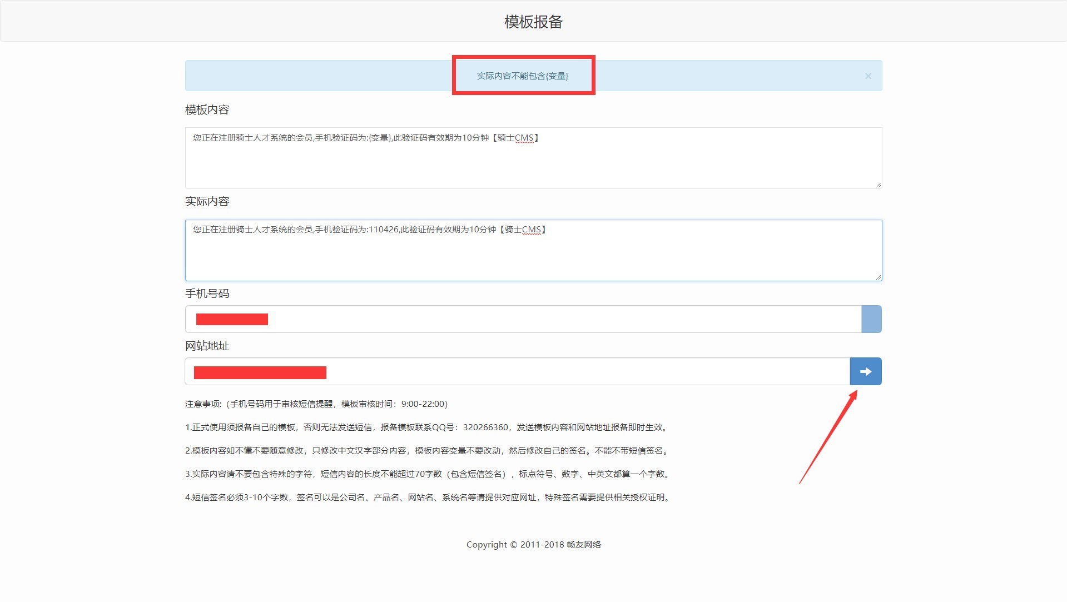Focus the 模板内容 text area

click(x=533, y=158)
